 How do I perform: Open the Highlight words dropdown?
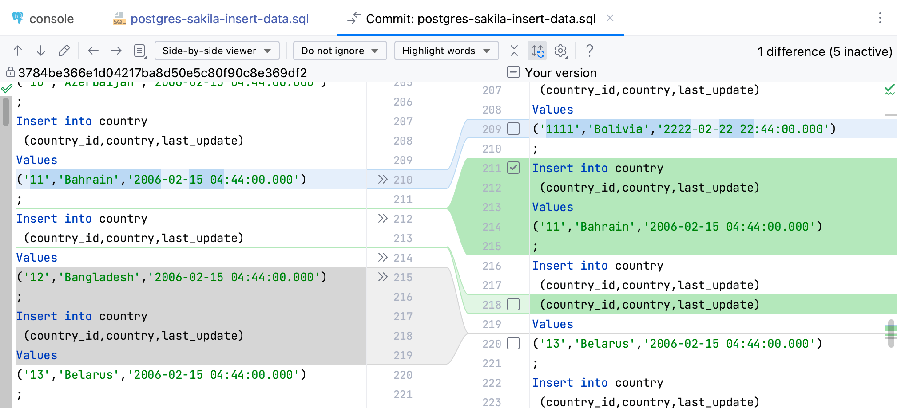click(x=446, y=51)
